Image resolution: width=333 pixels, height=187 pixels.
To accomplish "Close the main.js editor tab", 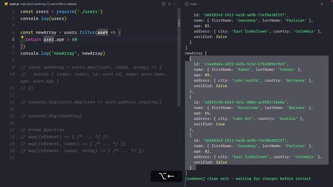I will coord(170,4).
